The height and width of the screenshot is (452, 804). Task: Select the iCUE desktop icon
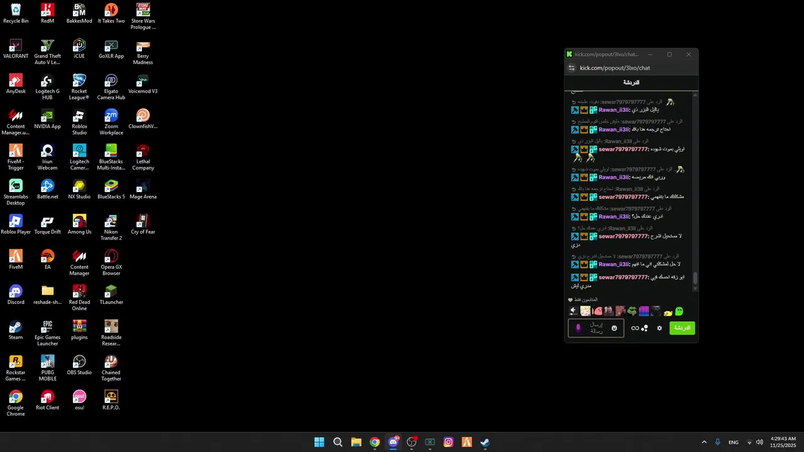click(x=79, y=49)
